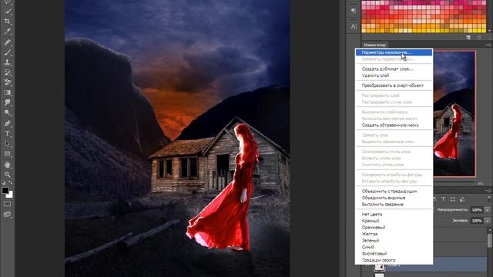Click the Fill 100% value field

tap(477, 221)
